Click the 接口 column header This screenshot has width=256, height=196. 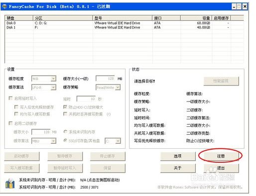click(x=166, y=18)
